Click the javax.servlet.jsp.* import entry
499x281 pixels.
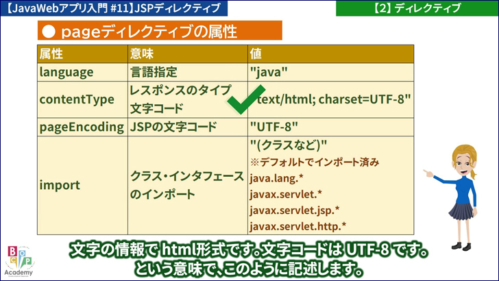pyautogui.click(x=294, y=210)
